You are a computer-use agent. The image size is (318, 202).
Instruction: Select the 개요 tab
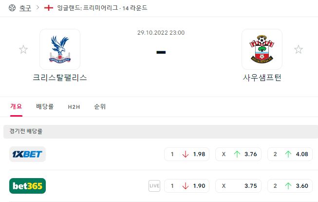[16, 106]
